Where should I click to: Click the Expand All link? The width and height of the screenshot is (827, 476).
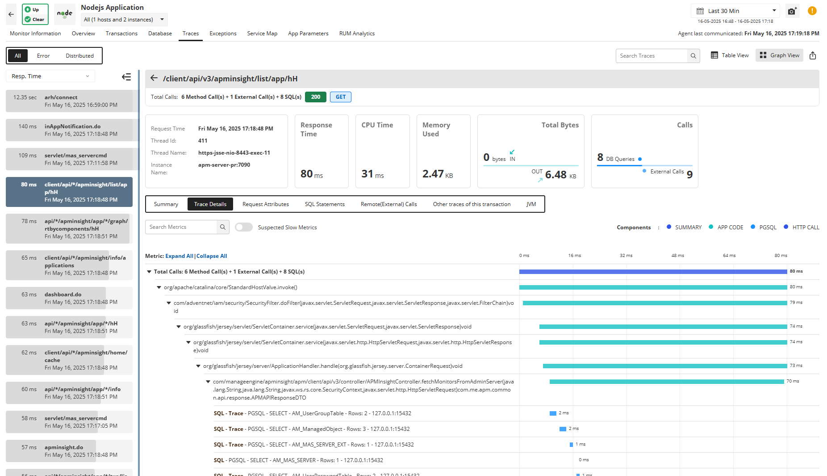tap(179, 256)
